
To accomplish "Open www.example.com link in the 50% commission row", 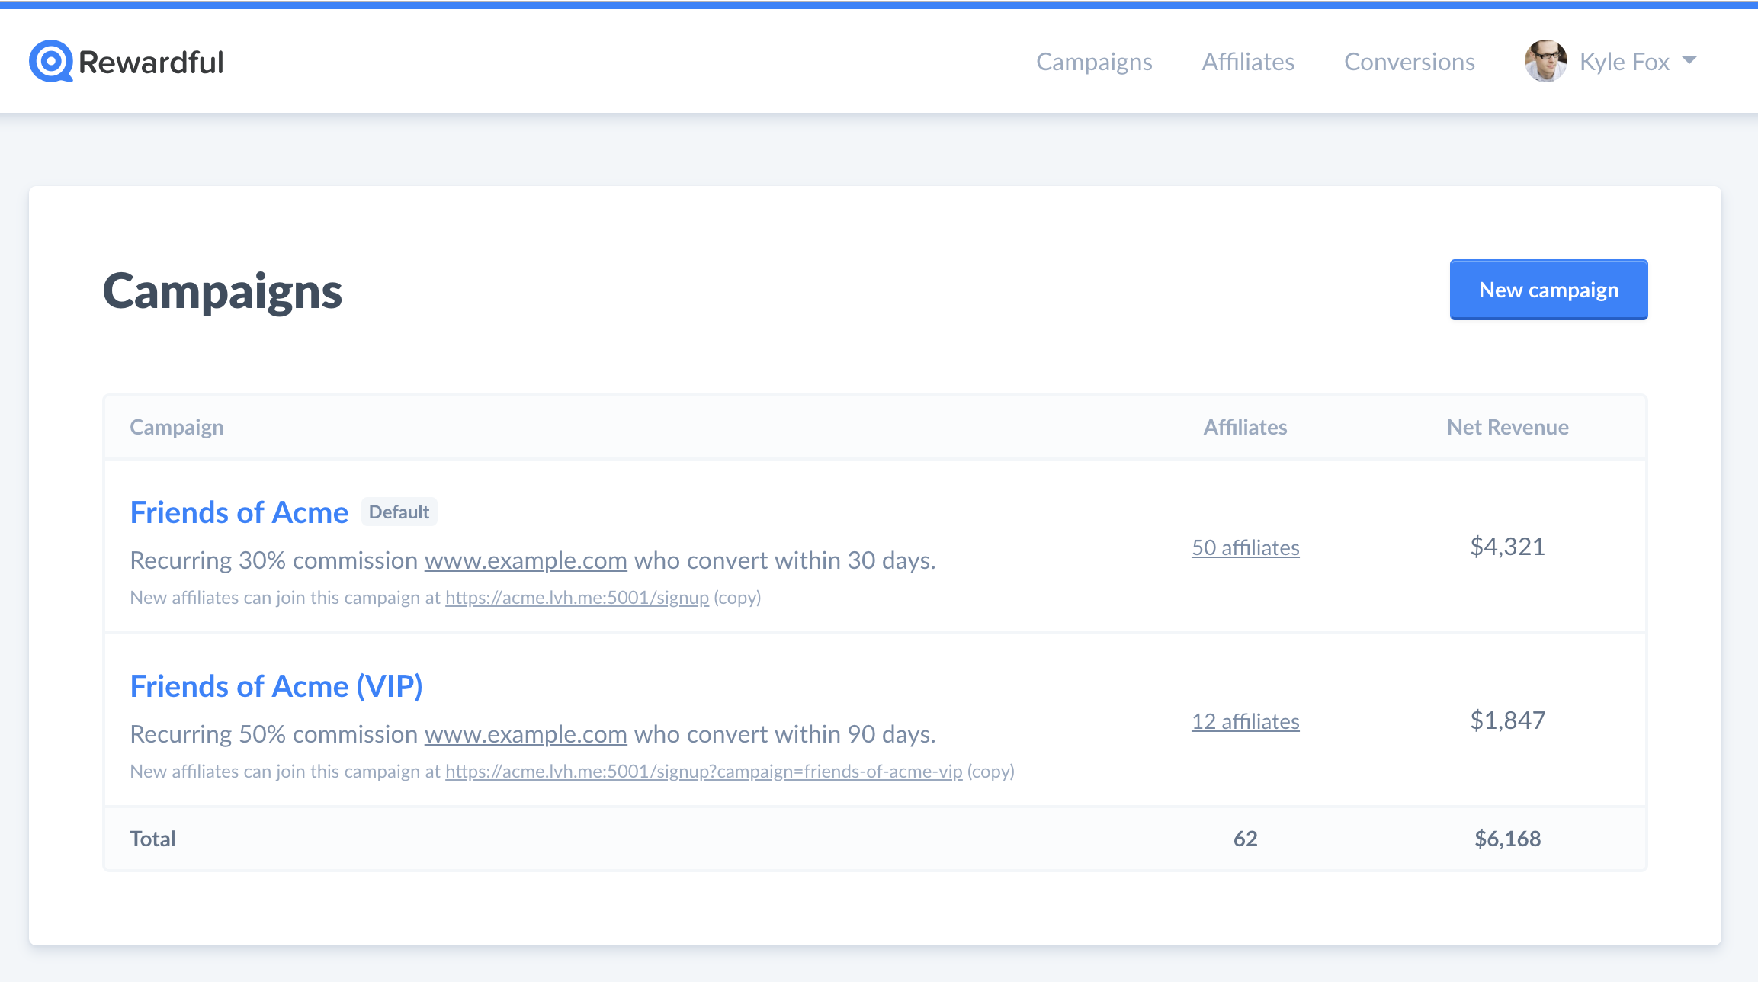I will pos(526,734).
